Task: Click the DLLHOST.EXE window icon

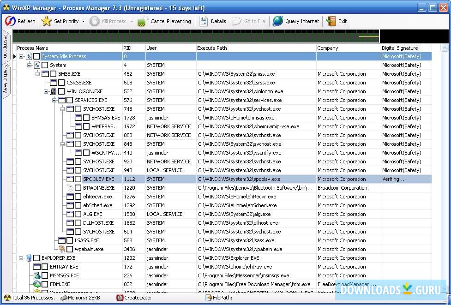Action: [70, 223]
